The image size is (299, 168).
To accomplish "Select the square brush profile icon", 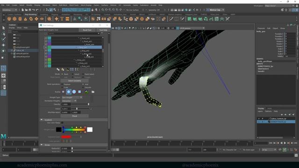I will (79, 92).
